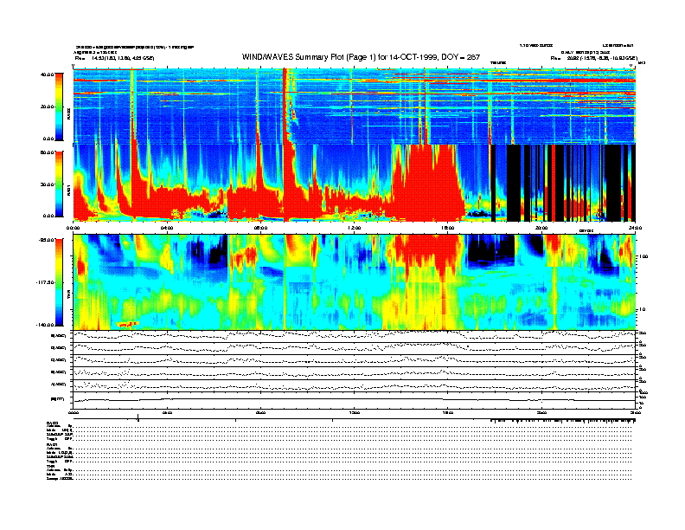Click the TNR spectrogram panel
This screenshot has width=685, height=530.
click(354, 282)
